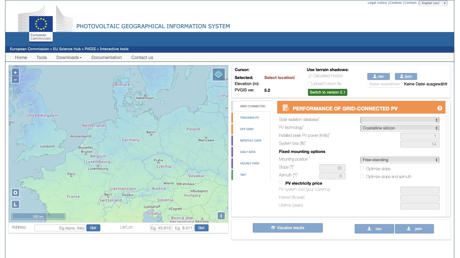Switch to the Monthly Data tab
The width and height of the screenshot is (460, 258).
pyautogui.click(x=251, y=141)
